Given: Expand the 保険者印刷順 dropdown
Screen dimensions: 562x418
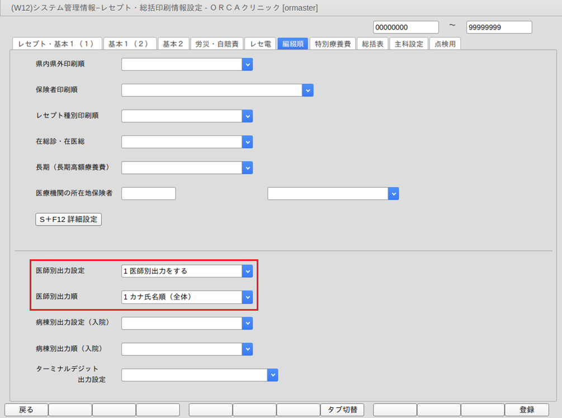Looking at the screenshot, I should coord(308,91).
